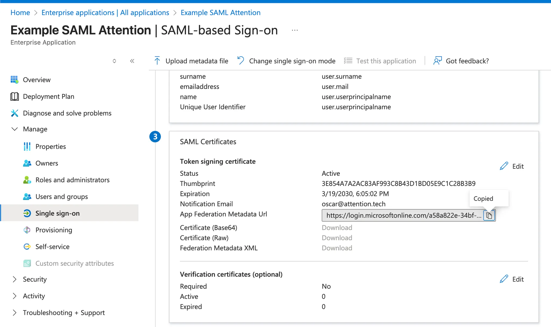Expand the Security section
The width and height of the screenshot is (551, 327).
[15, 279]
